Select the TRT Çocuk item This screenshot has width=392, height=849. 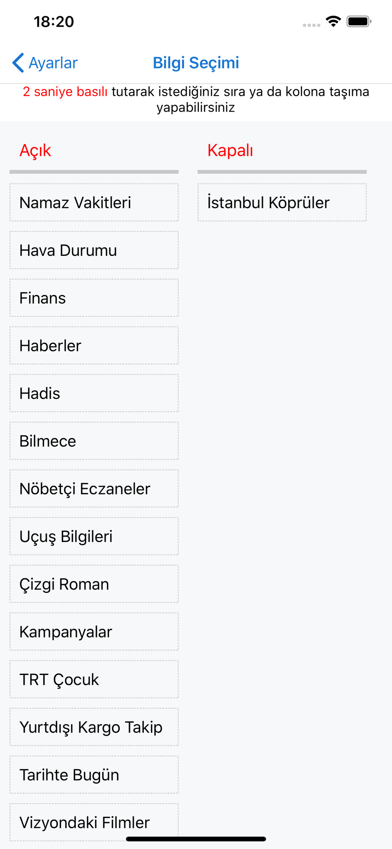[x=94, y=679]
